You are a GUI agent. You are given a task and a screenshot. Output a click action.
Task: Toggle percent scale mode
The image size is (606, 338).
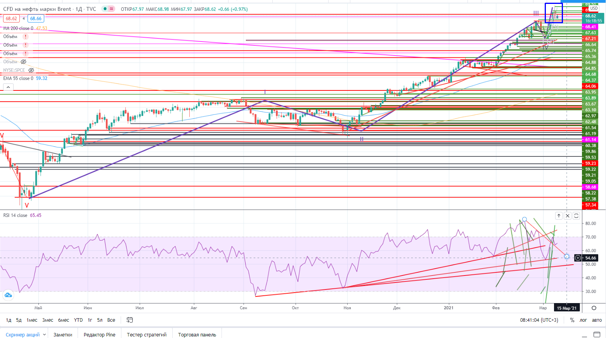tap(572, 320)
